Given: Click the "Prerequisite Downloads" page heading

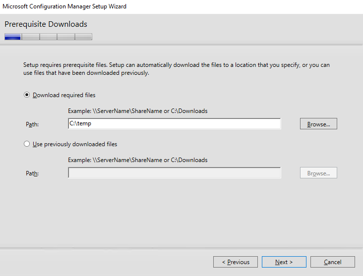Looking at the screenshot, I should pos(46,24).
